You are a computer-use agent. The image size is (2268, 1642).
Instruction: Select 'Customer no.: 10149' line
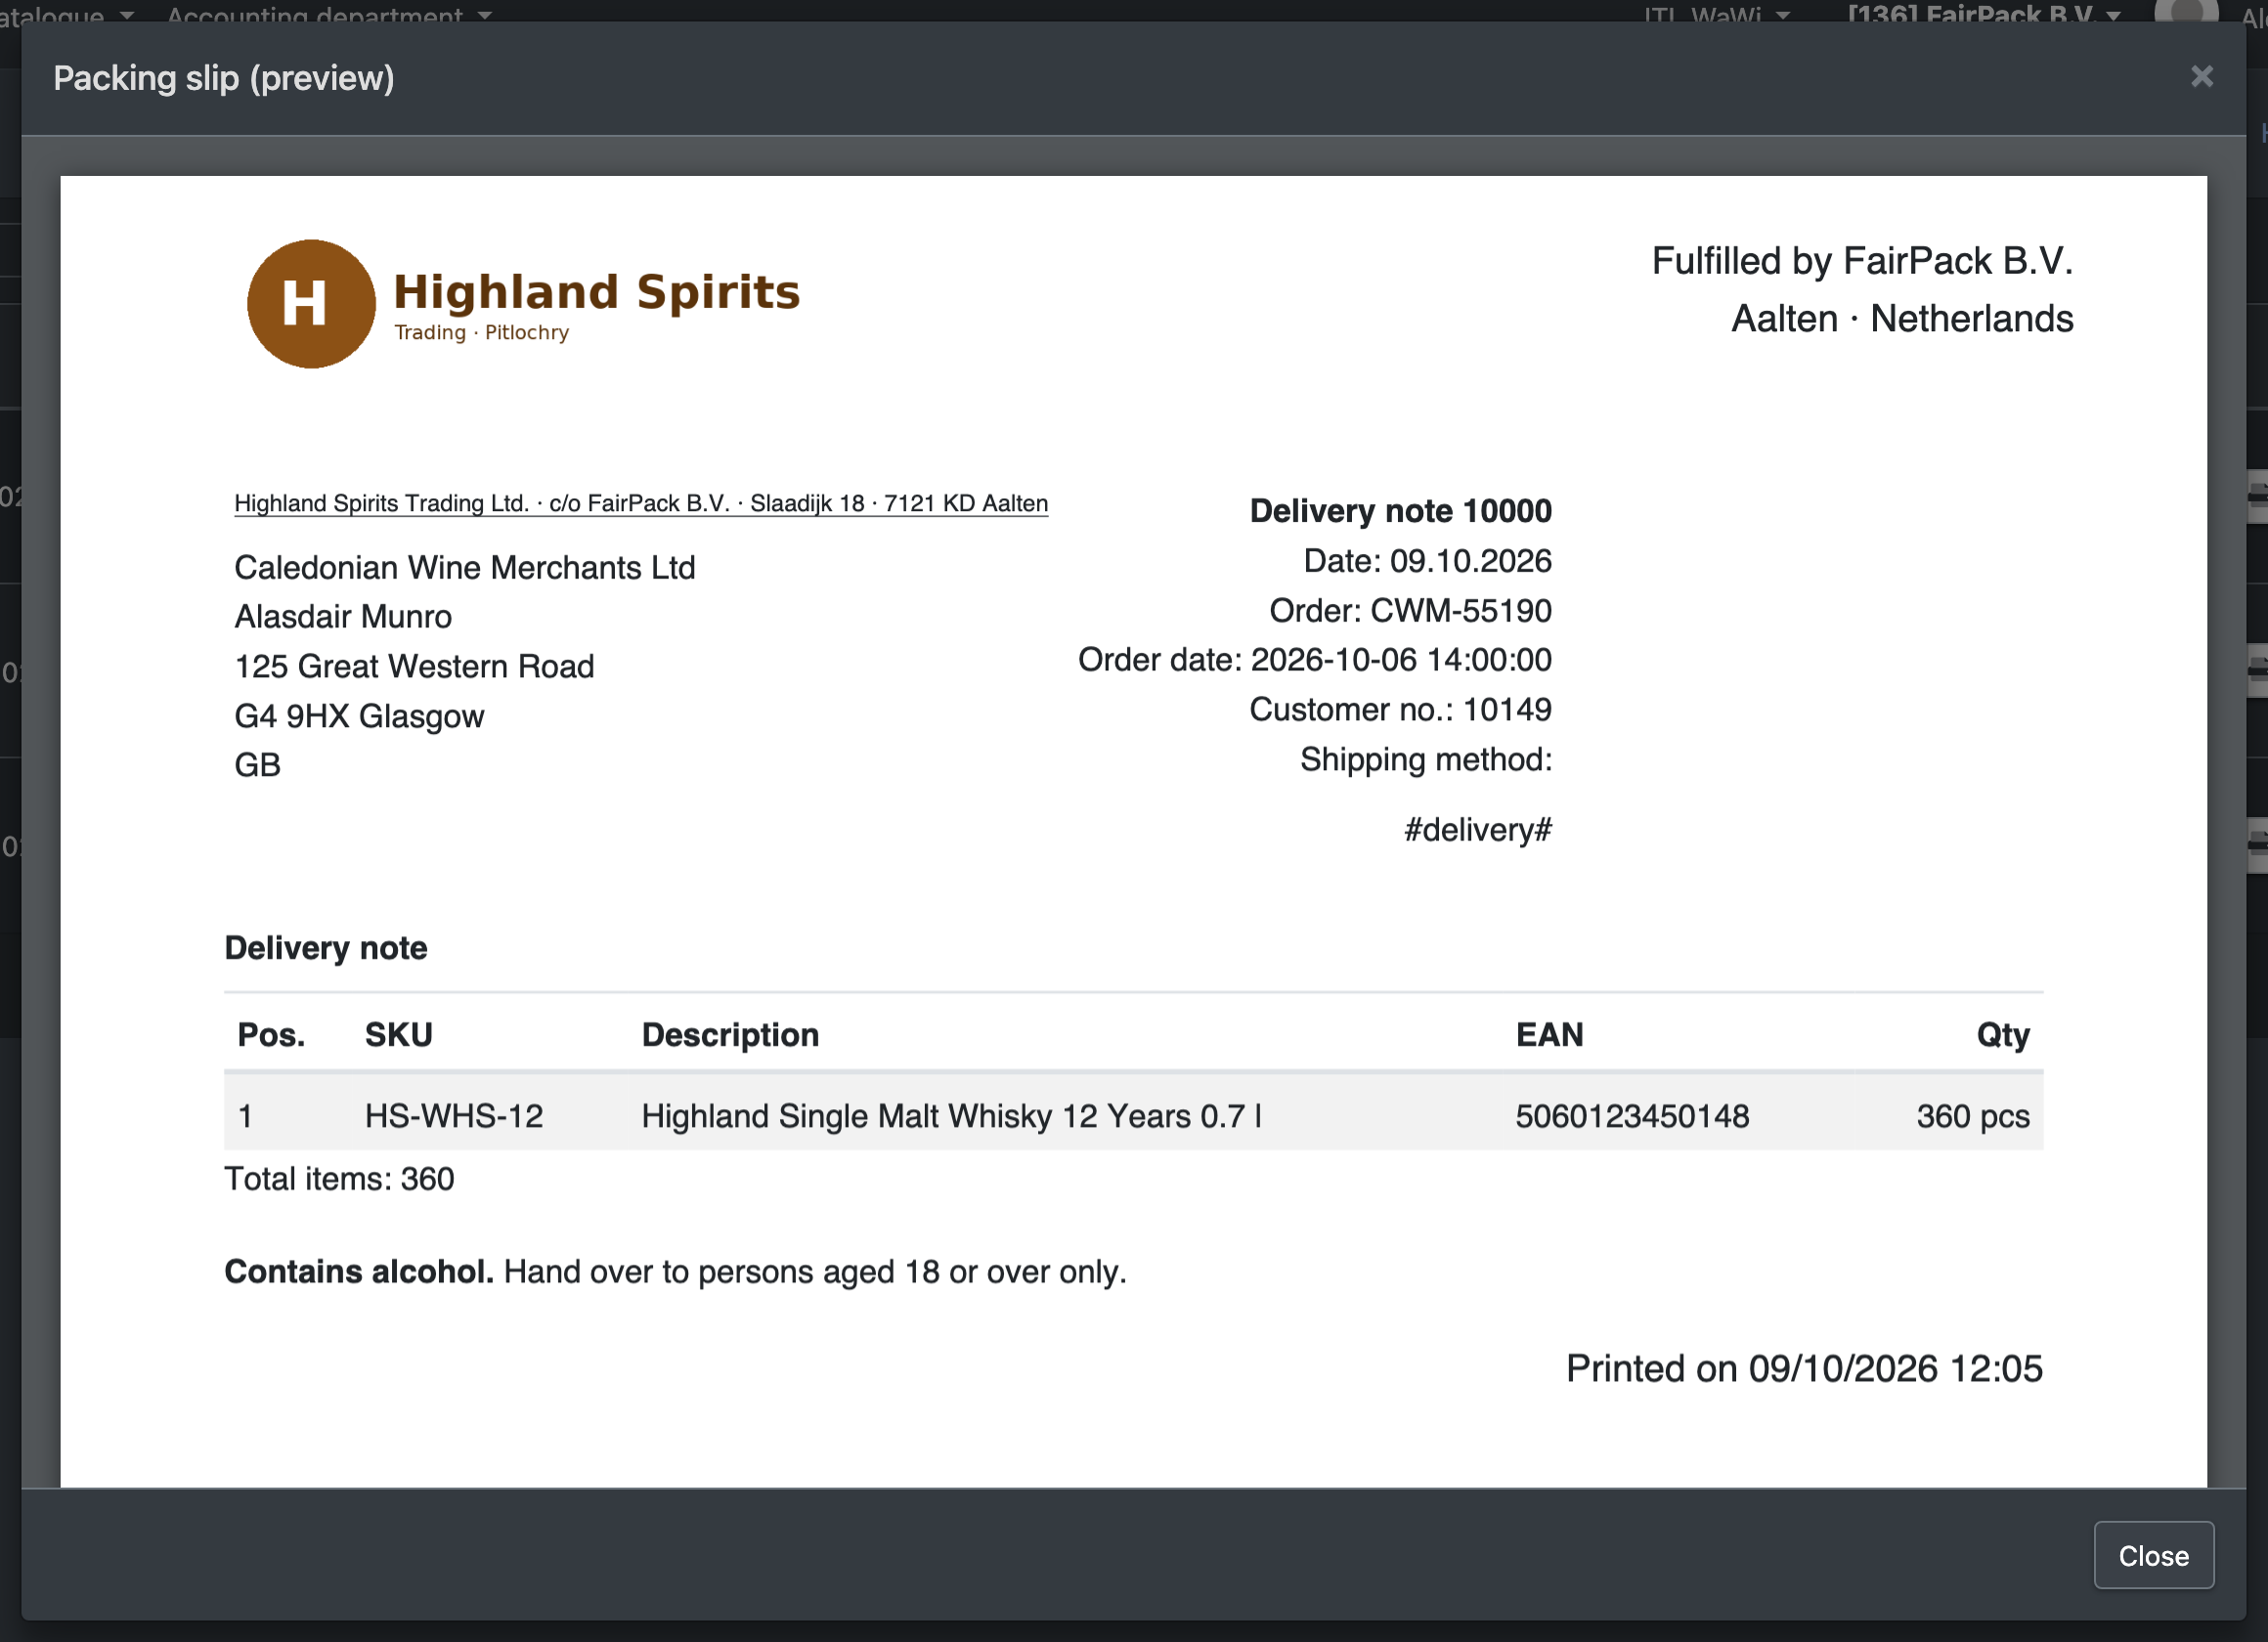(1400, 710)
